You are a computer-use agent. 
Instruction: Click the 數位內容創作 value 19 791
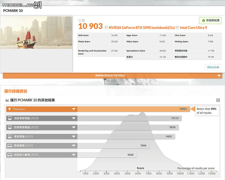[x=211, y=57]
